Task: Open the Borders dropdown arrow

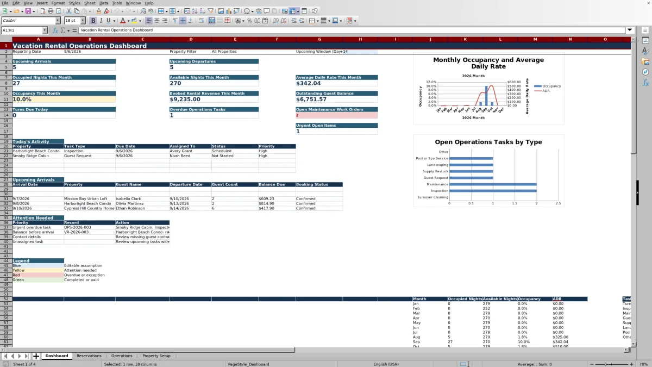Action: click(x=317, y=21)
